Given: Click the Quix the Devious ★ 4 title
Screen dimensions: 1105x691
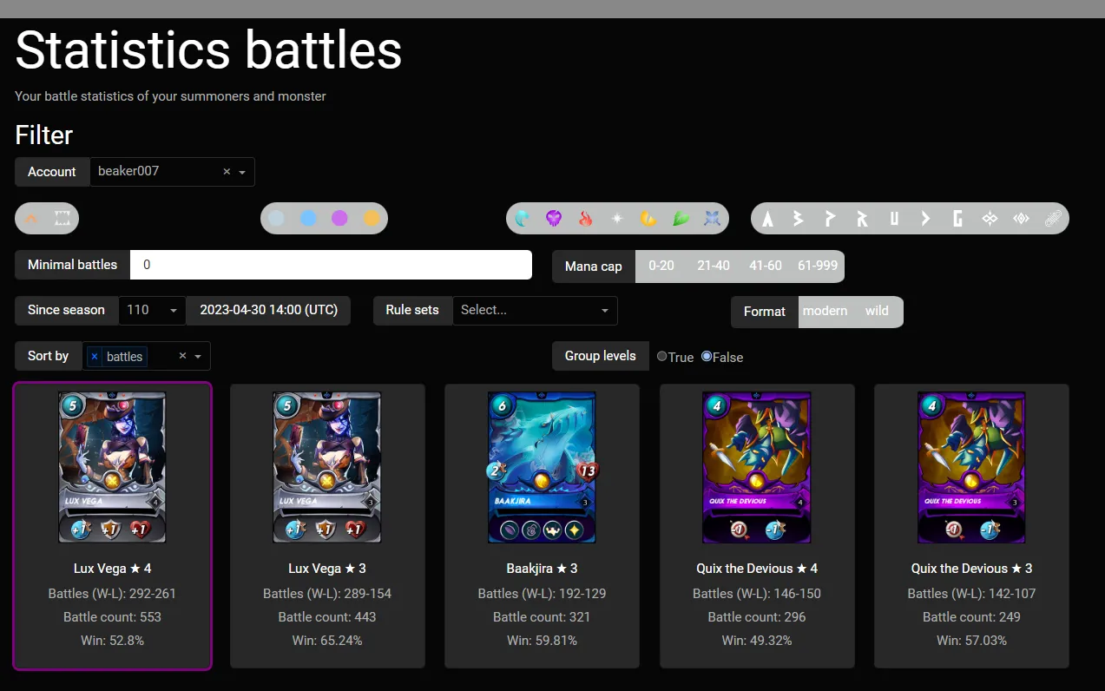Looking at the screenshot, I should click(x=757, y=569).
